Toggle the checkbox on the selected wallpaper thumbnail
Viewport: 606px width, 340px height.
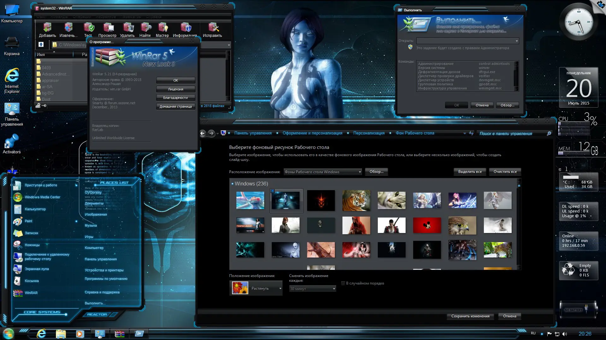[273, 191]
